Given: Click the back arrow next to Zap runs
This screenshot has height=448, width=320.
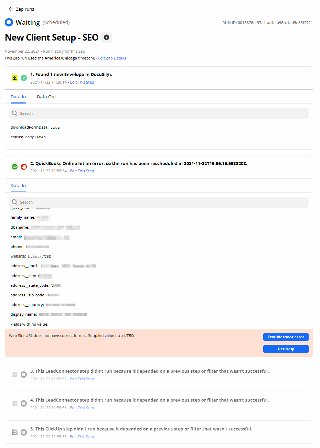Looking at the screenshot, I should (11, 9).
